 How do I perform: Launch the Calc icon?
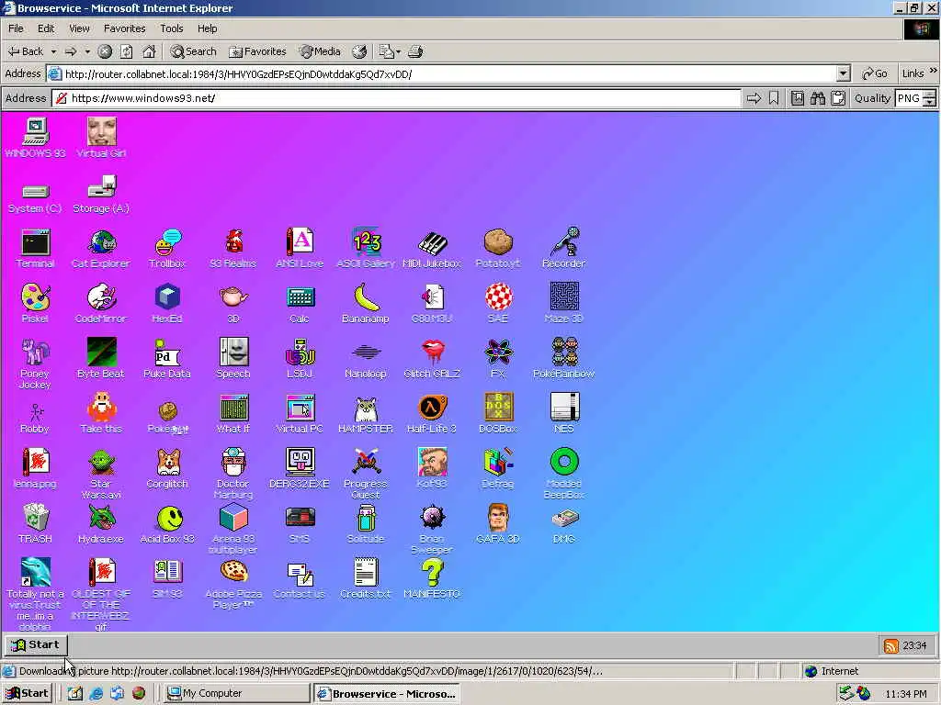pyautogui.click(x=300, y=303)
